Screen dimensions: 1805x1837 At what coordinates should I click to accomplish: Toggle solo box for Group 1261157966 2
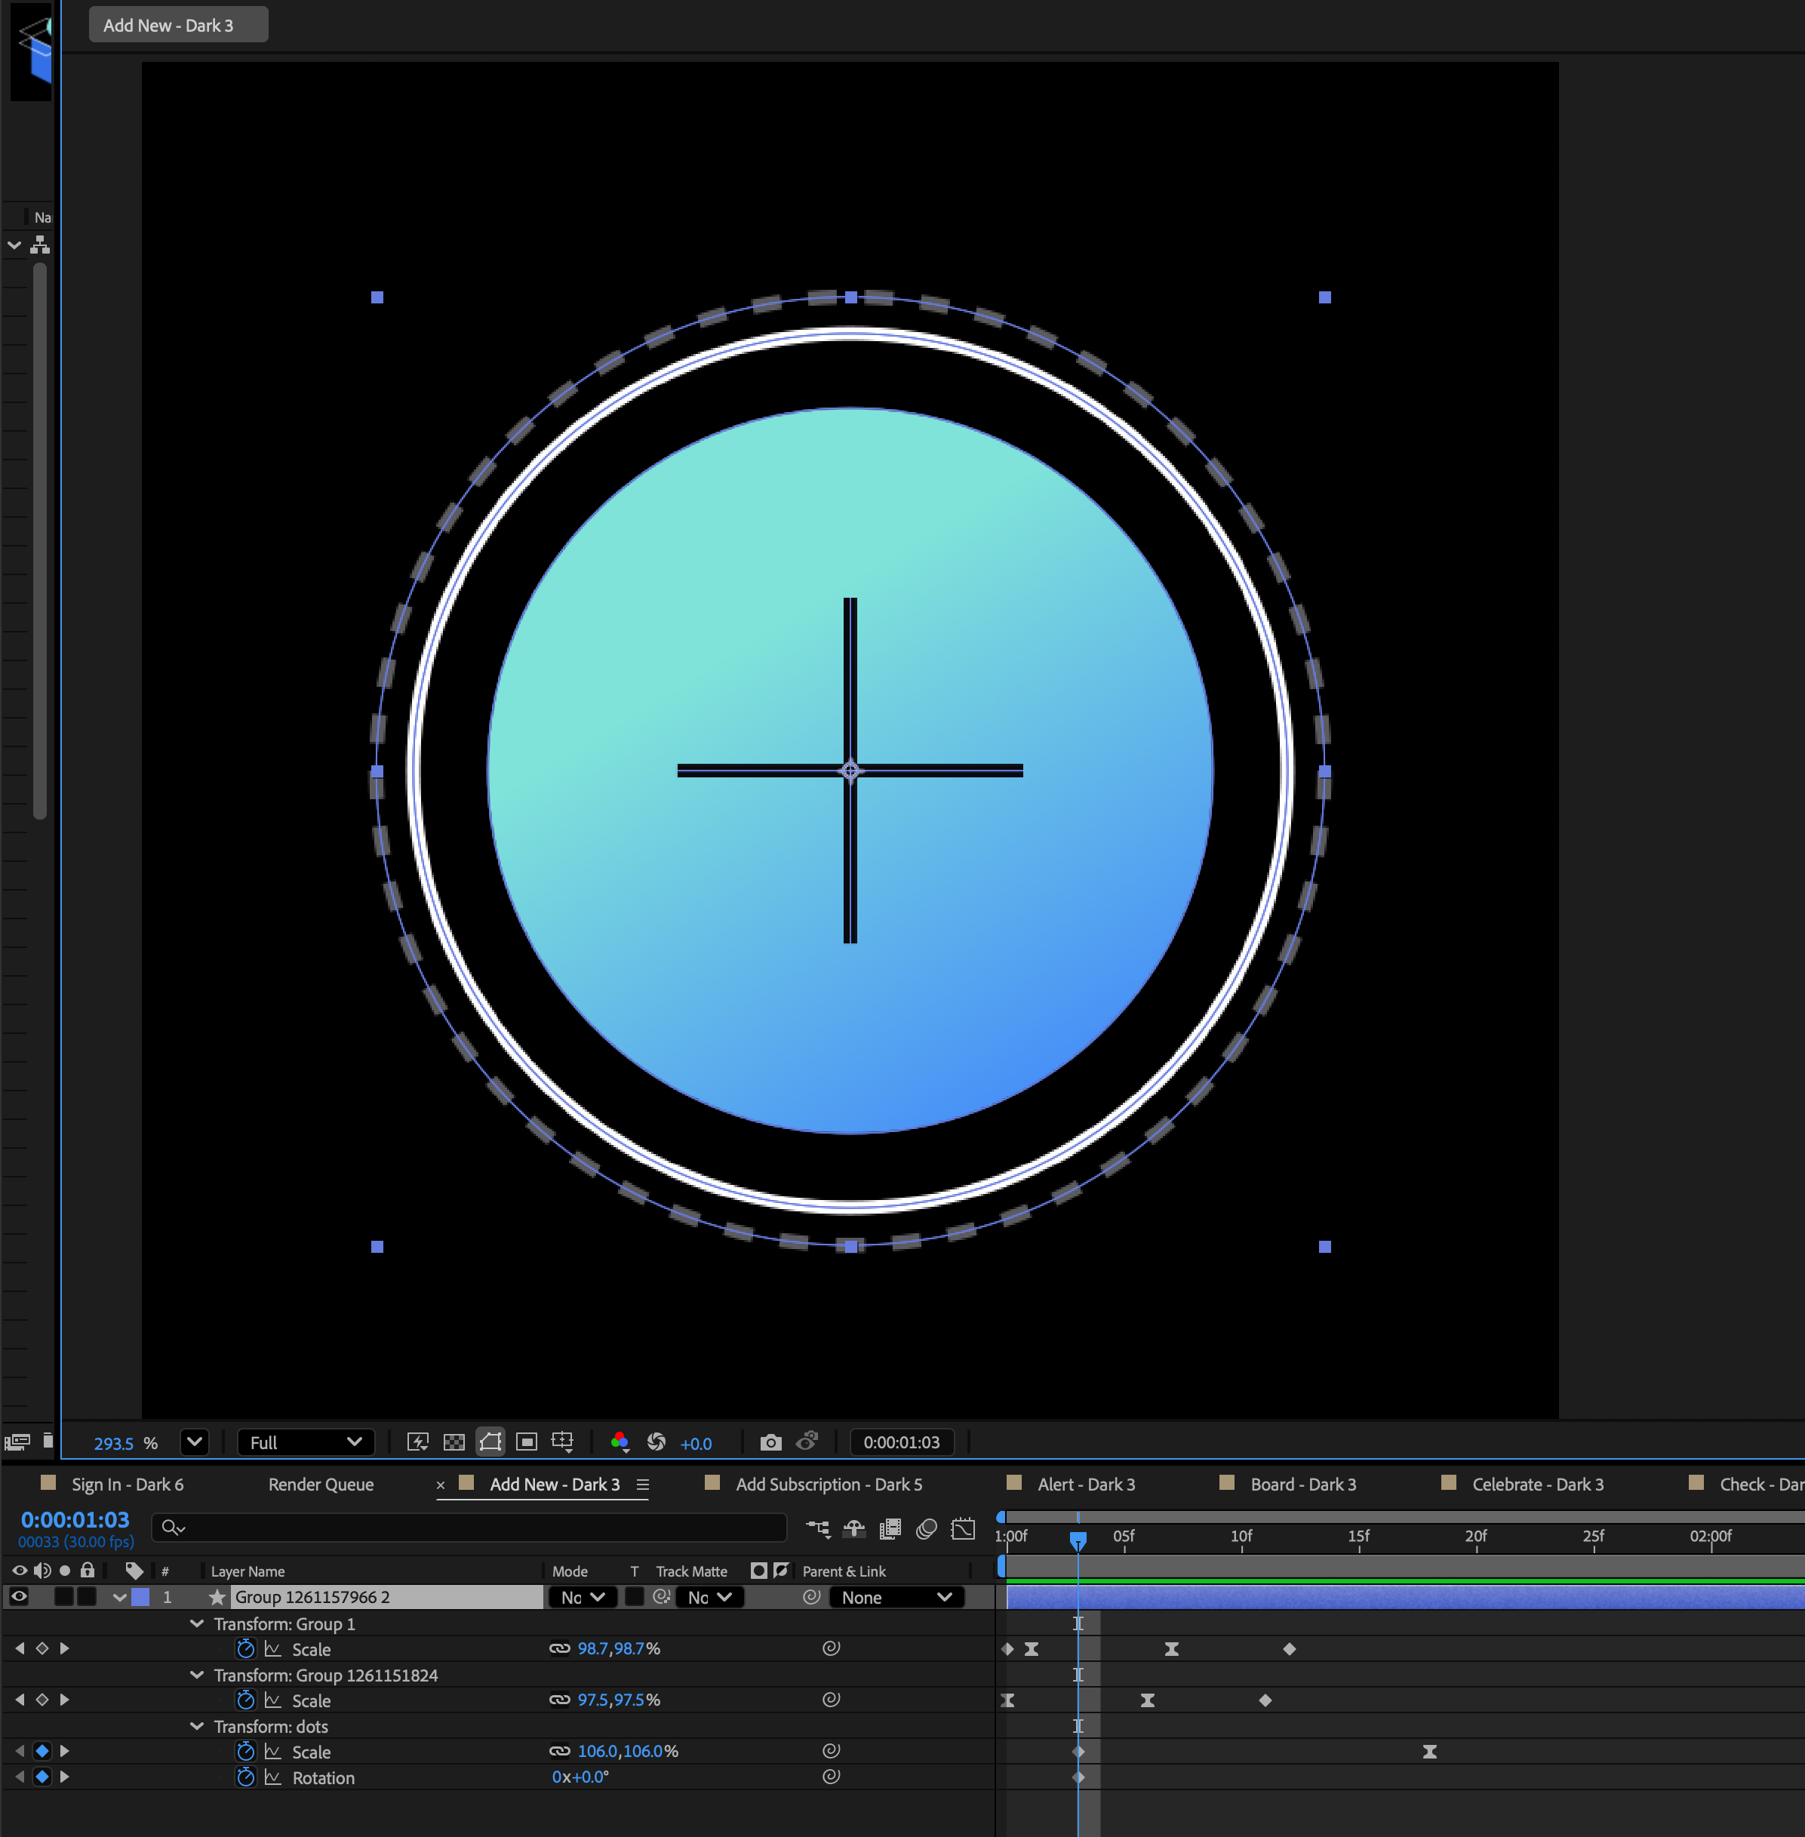click(x=63, y=1597)
